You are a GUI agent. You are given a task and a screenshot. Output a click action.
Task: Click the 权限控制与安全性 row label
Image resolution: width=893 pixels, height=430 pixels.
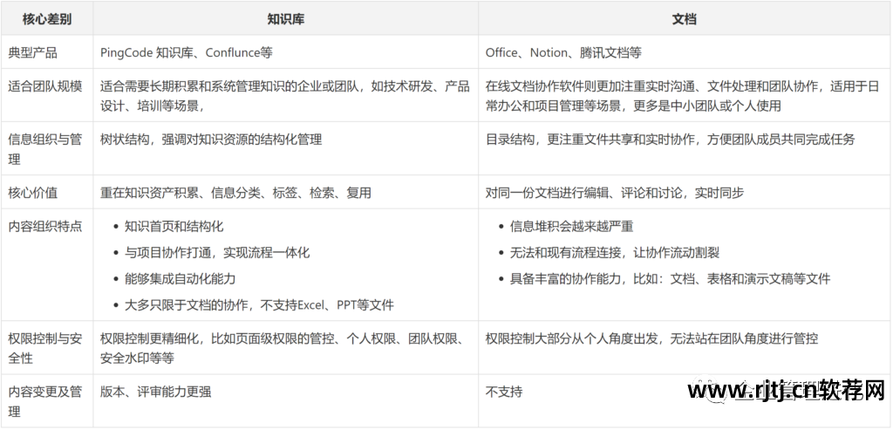pos(45,347)
